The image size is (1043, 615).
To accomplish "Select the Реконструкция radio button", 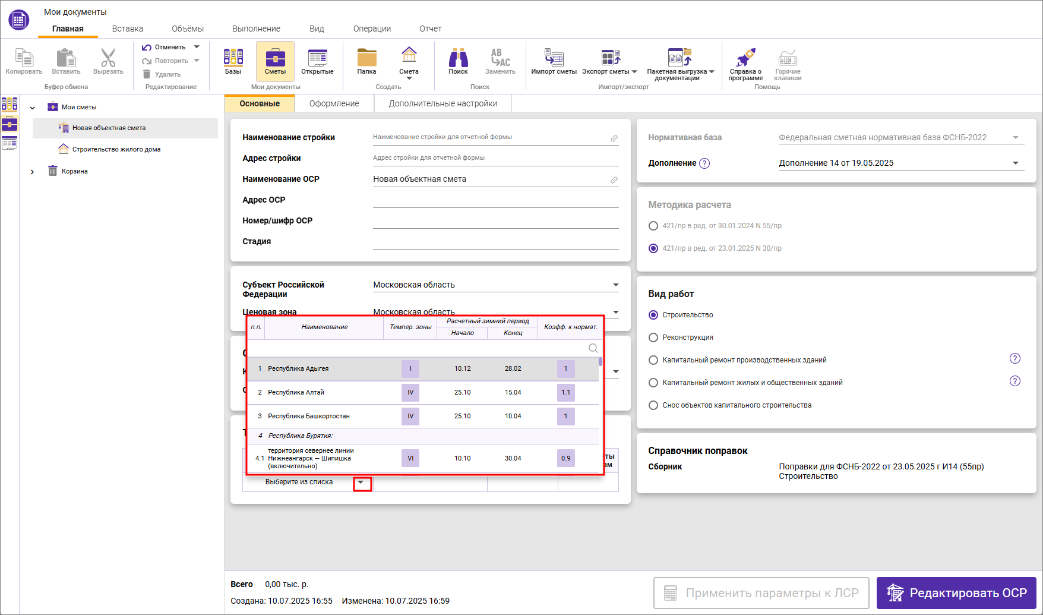I will [x=653, y=338].
